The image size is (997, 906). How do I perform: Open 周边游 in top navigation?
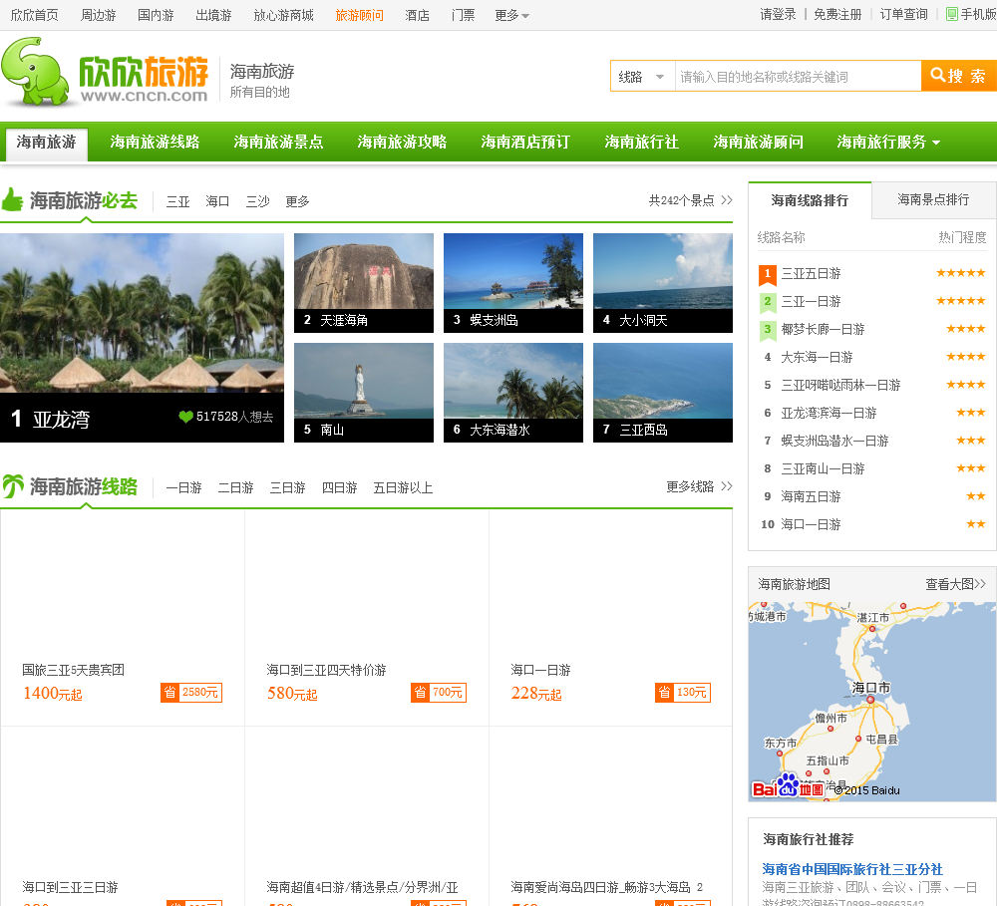[98, 15]
